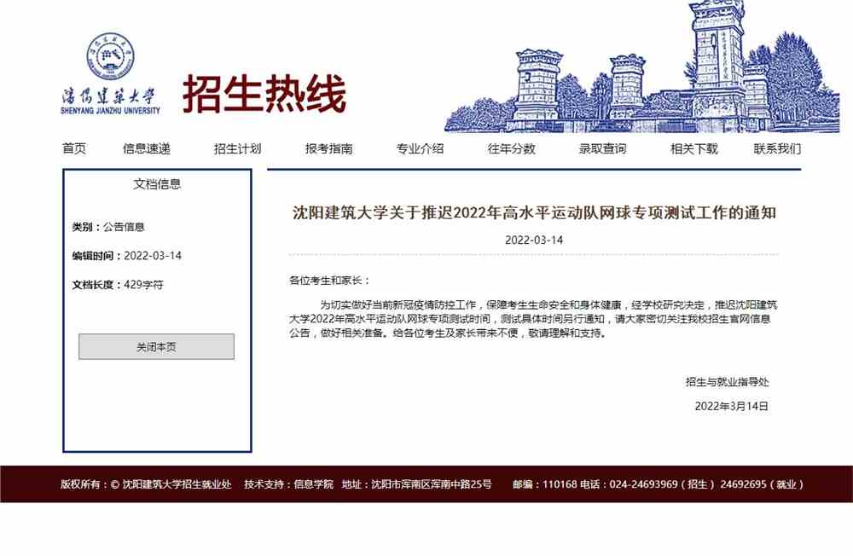Click the 招生与就业指导处 signature
The height and width of the screenshot is (556, 853).
(x=727, y=382)
